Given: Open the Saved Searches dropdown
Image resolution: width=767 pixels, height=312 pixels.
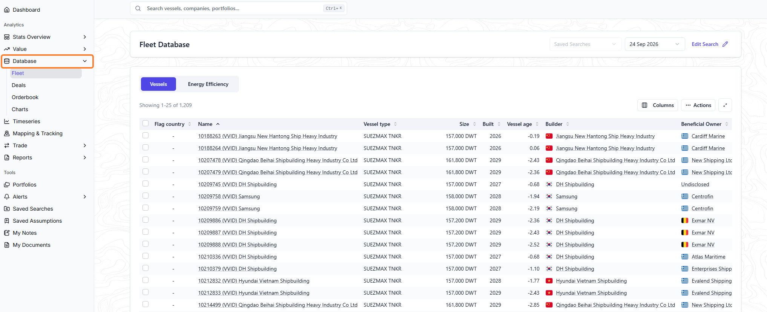Looking at the screenshot, I should point(585,44).
